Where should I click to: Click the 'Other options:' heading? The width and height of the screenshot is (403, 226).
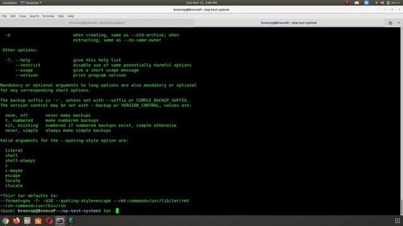pos(20,50)
